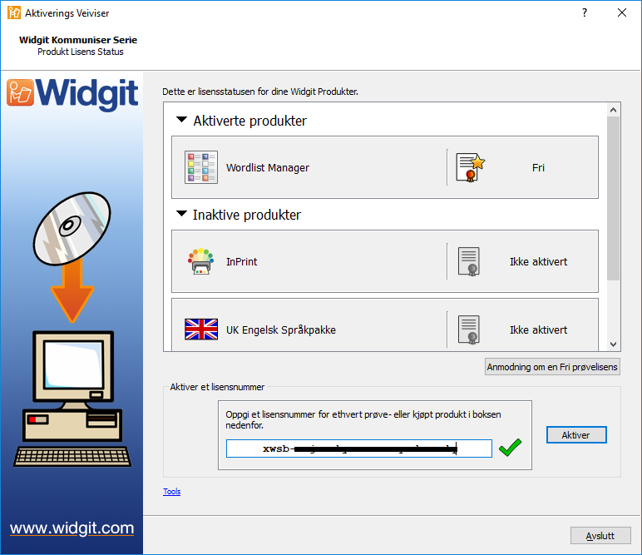Click the 'Dette er lisensstatusen' description text

260,92
